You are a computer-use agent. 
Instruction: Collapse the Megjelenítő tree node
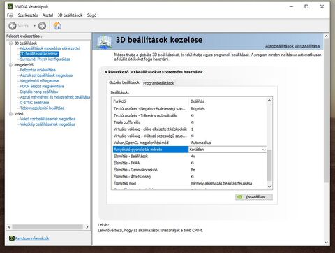point(10,65)
